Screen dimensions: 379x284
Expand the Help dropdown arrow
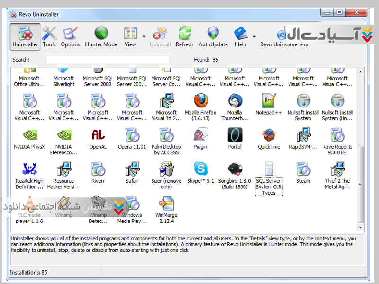coord(254,36)
